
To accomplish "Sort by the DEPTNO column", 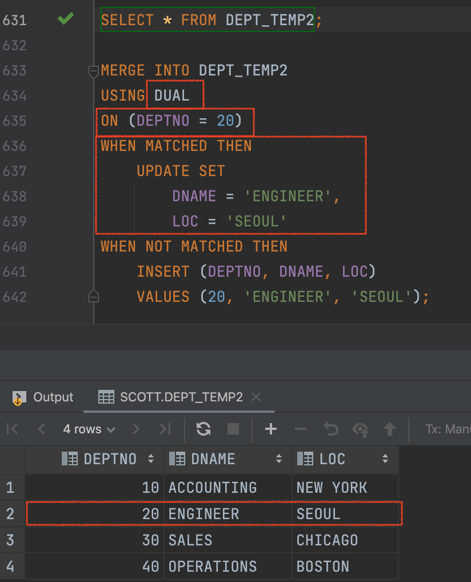I will [x=151, y=459].
